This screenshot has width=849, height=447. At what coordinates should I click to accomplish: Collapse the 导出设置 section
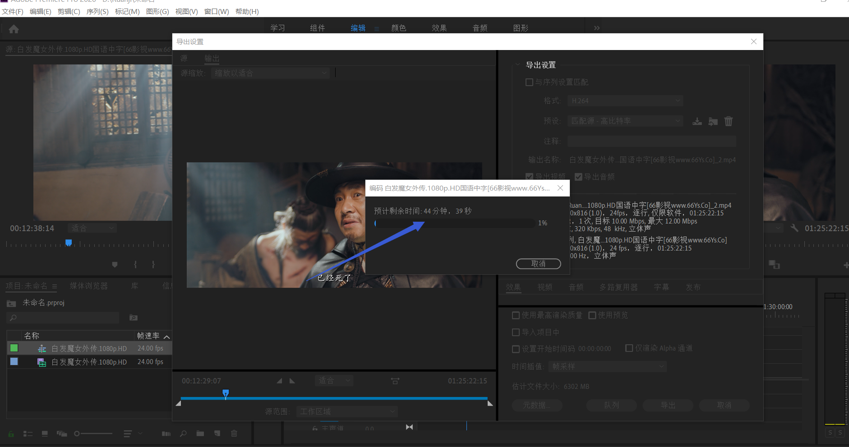(x=517, y=65)
